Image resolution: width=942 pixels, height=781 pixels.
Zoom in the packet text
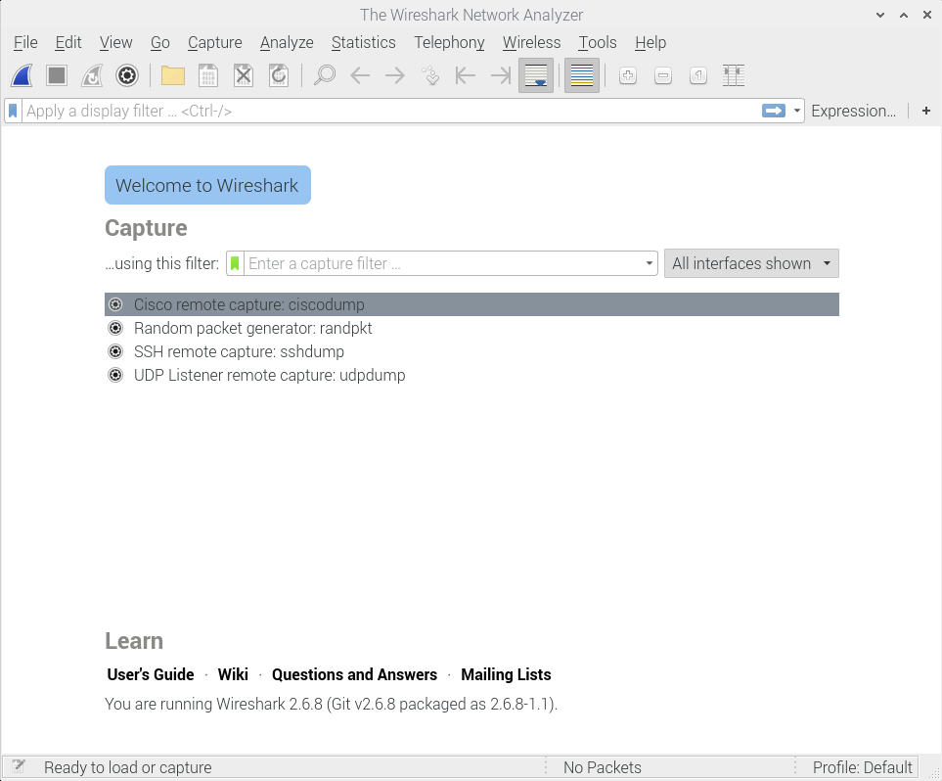tap(628, 75)
